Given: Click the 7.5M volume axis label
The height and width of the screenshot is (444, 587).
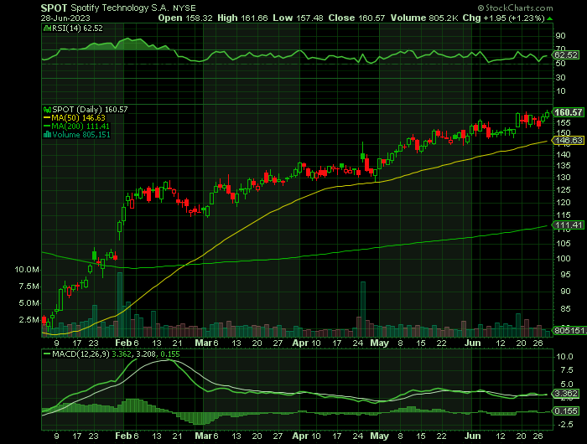Looking at the screenshot, I should click(x=29, y=287).
